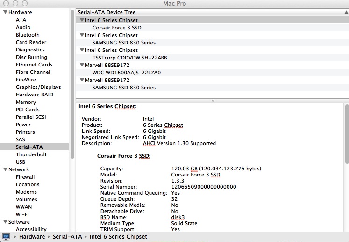This screenshot has height=242, width=349.
Task: Collapse the Intel chipset node above Corsair Force 3 SSD
Action: click(x=82, y=20)
